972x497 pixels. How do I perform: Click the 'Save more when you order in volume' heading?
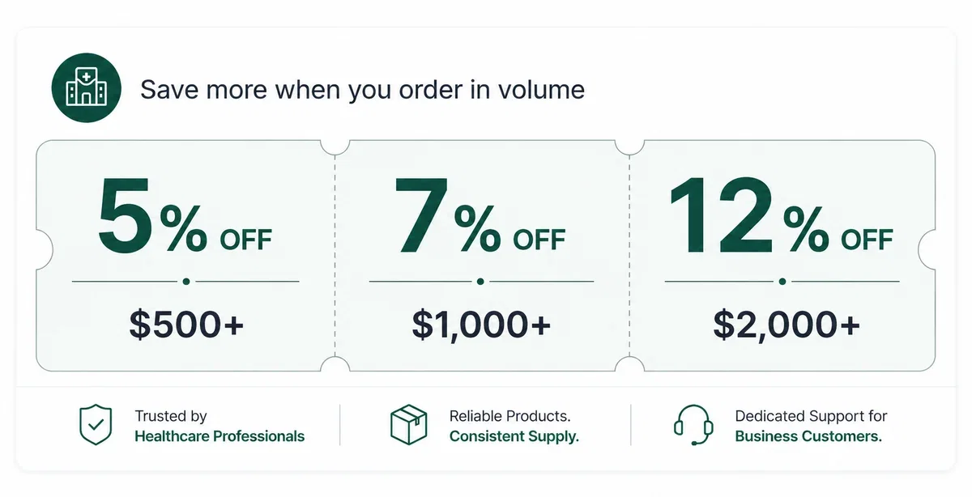[x=362, y=88]
